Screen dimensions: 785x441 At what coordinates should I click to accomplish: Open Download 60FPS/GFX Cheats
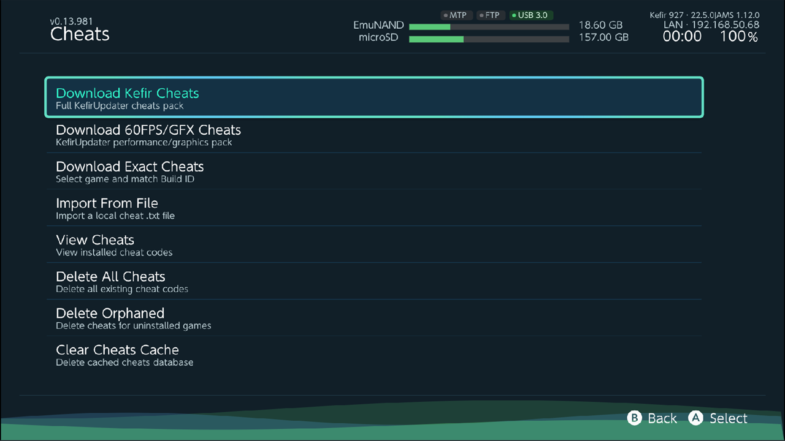pyautogui.click(x=374, y=134)
